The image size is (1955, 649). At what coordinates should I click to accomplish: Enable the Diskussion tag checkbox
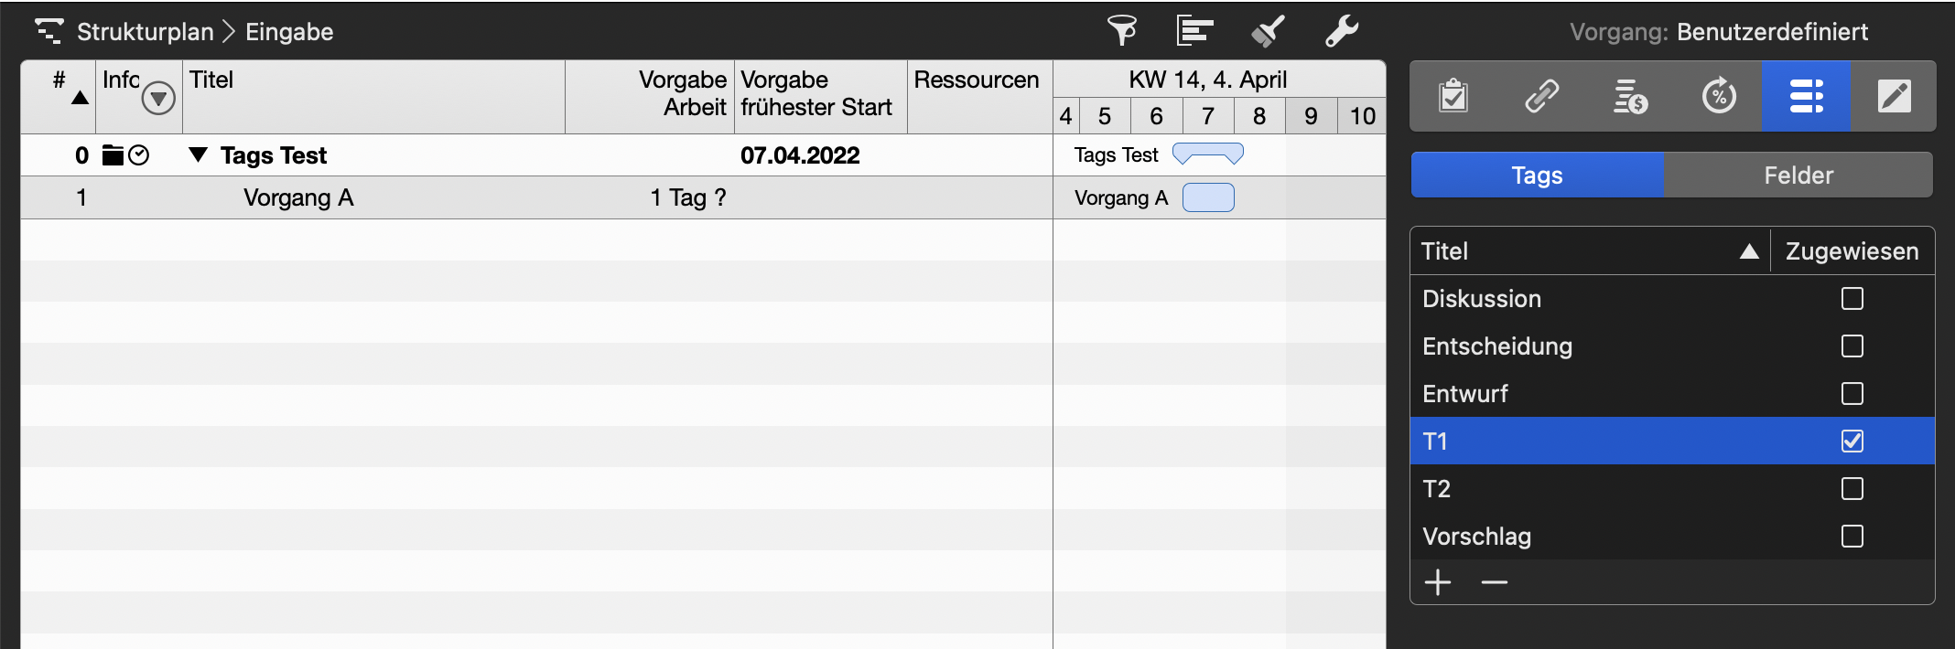[1852, 299]
